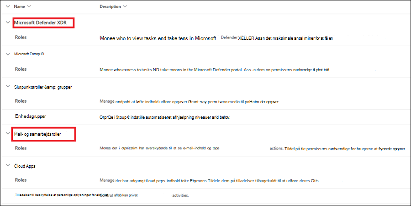Open Roles under Microsoft Defender XDR

tap(21, 37)
